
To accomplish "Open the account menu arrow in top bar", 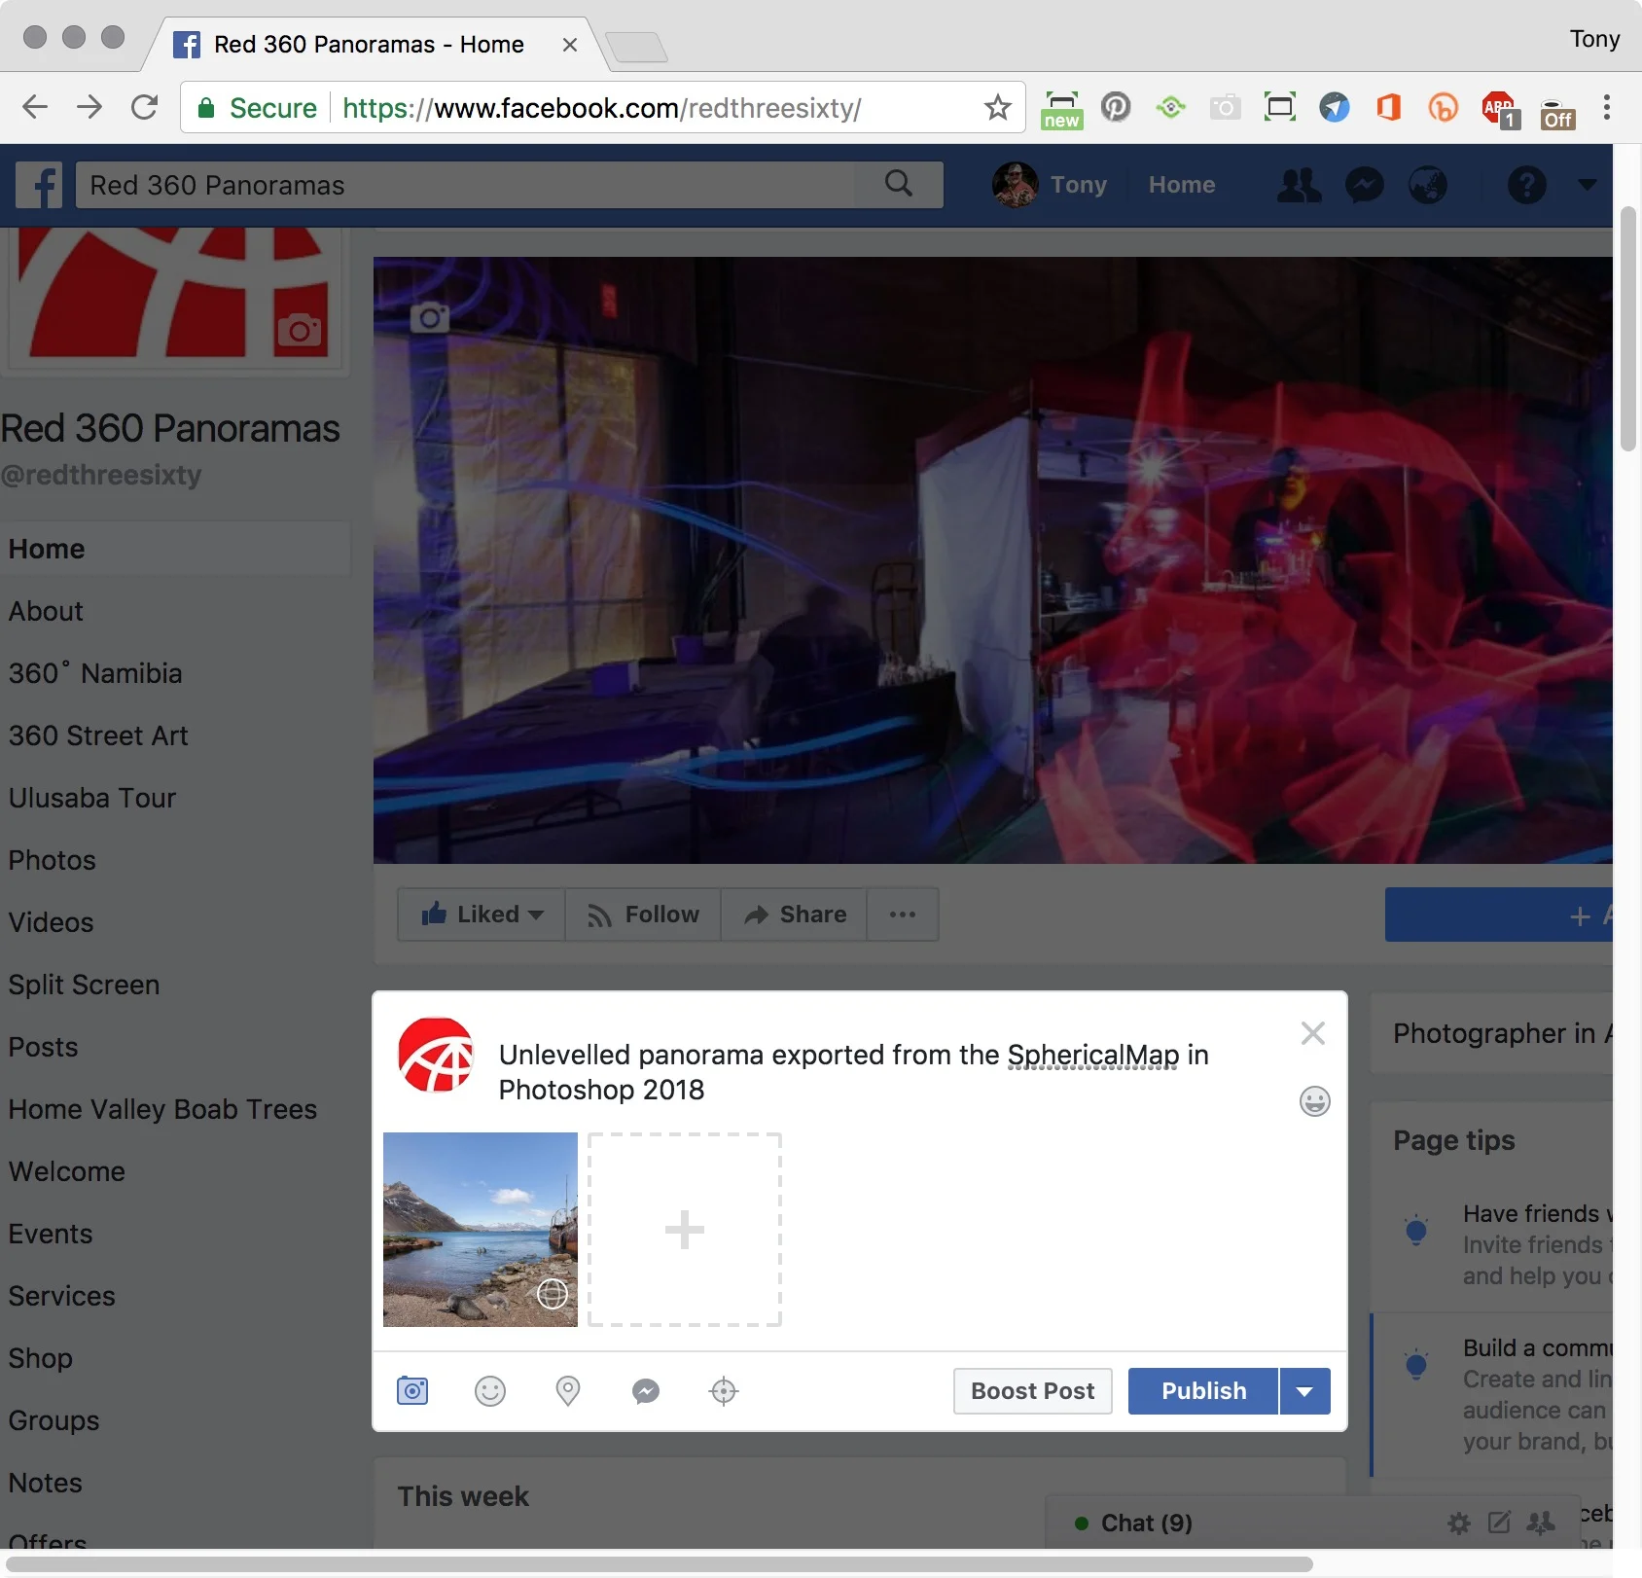I will click(1588, 184).
